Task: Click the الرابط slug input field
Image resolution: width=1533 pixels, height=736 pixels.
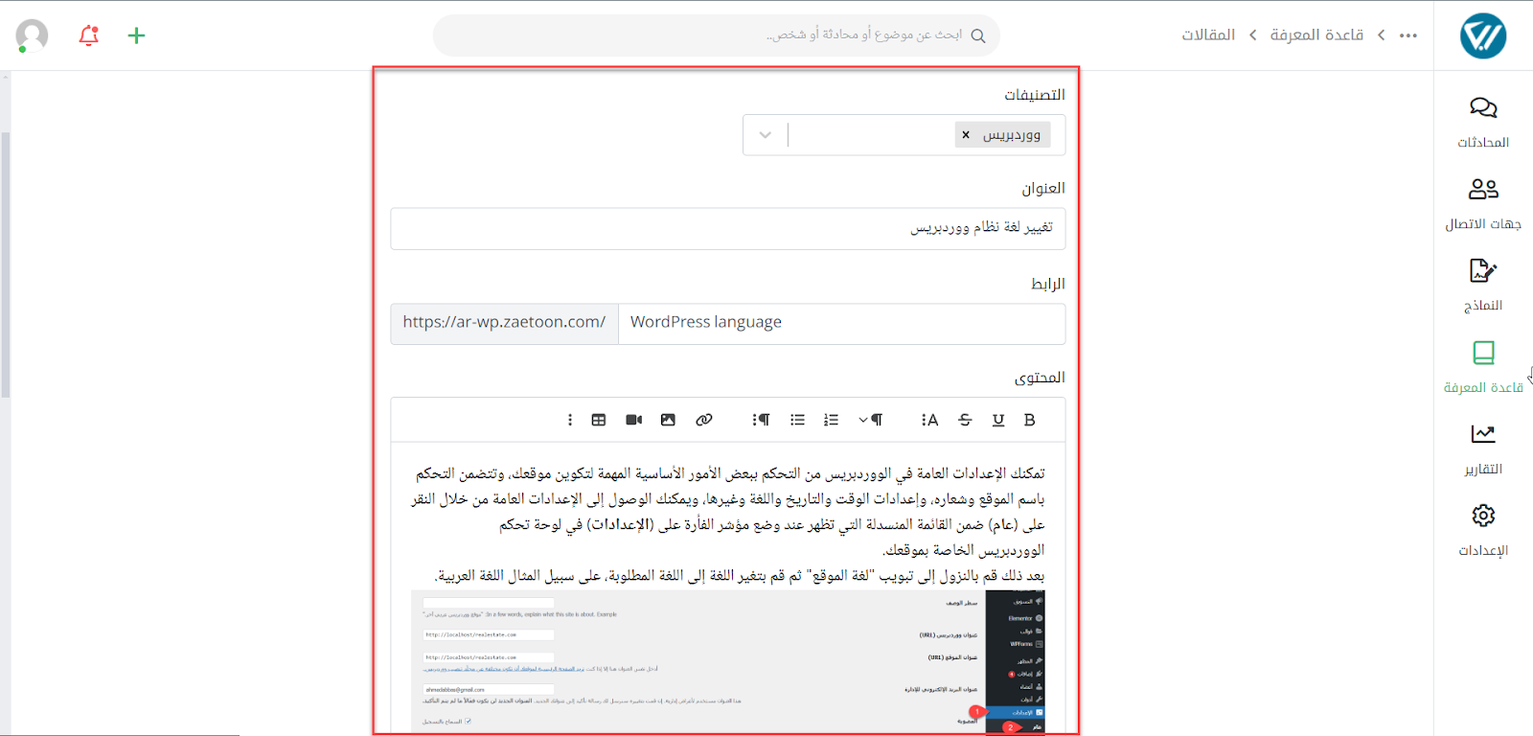Action: [842, 324]
